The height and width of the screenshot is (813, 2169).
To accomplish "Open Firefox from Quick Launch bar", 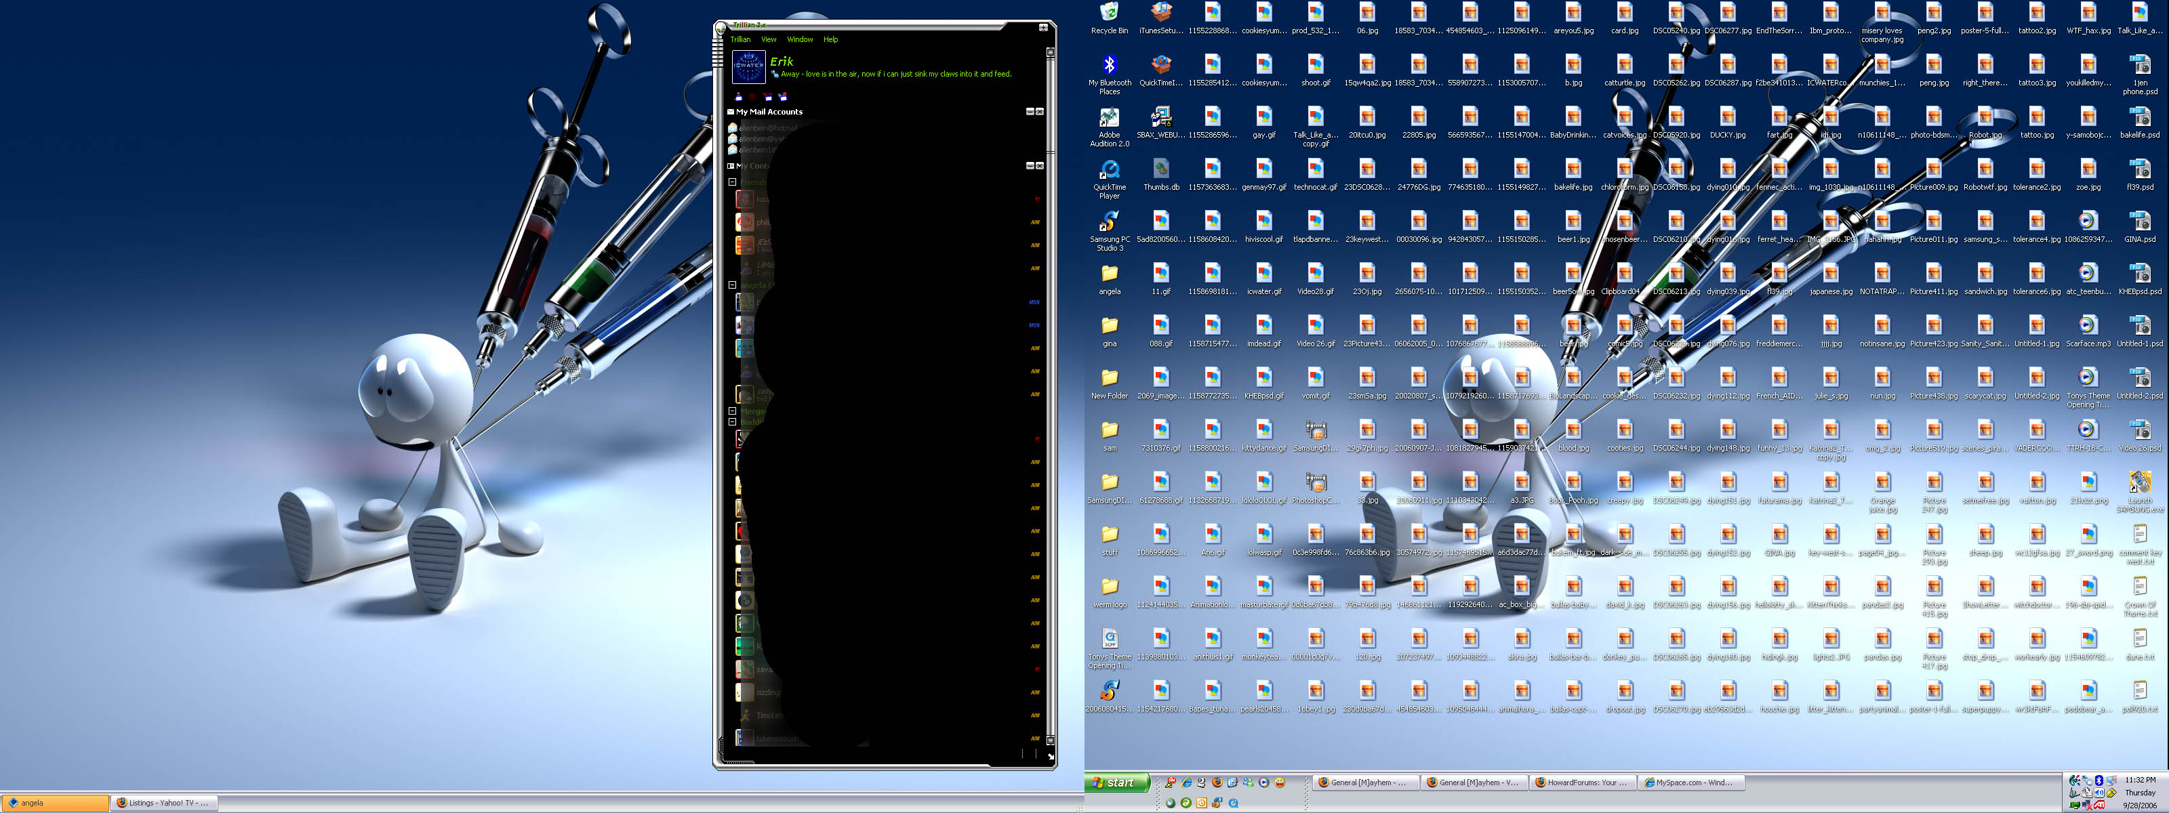I will 1217,783.
